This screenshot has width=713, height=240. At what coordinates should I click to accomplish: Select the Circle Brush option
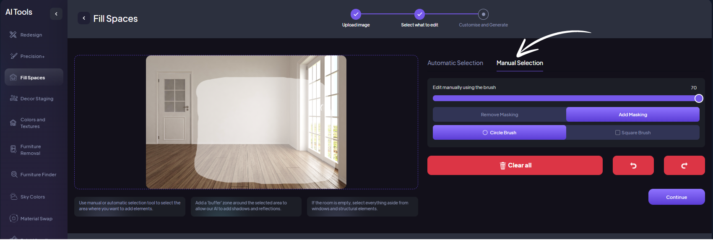click(x=499, y=133)
